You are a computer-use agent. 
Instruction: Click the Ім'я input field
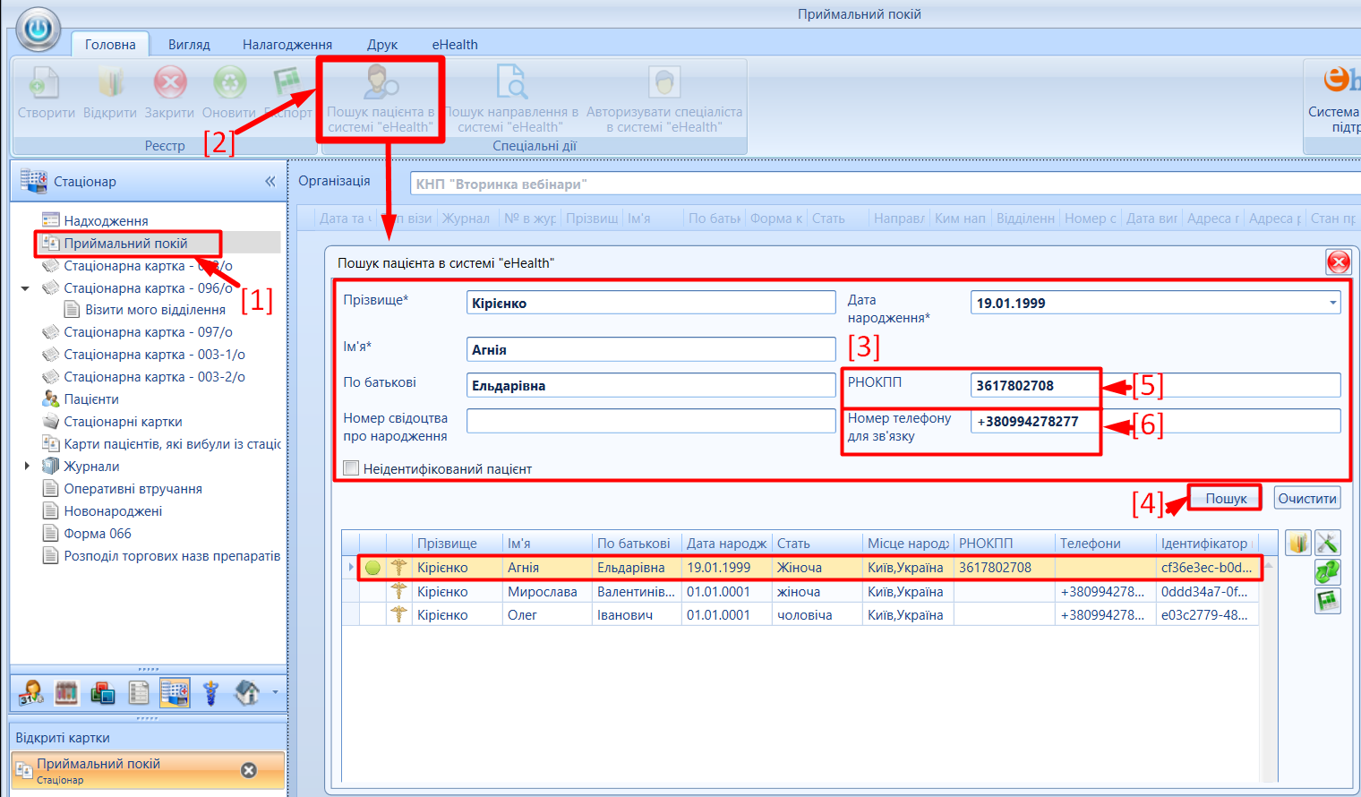tap(651, 349)
